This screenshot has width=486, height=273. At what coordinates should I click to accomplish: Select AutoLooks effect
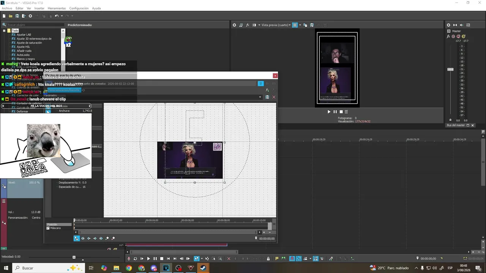click(23, 55)
